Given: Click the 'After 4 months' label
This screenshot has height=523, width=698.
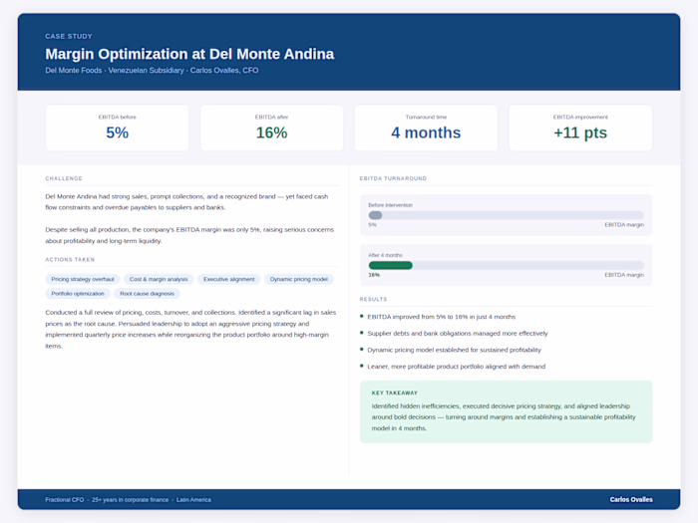Looking at the screenshot, I should click(x=385, y=255).
